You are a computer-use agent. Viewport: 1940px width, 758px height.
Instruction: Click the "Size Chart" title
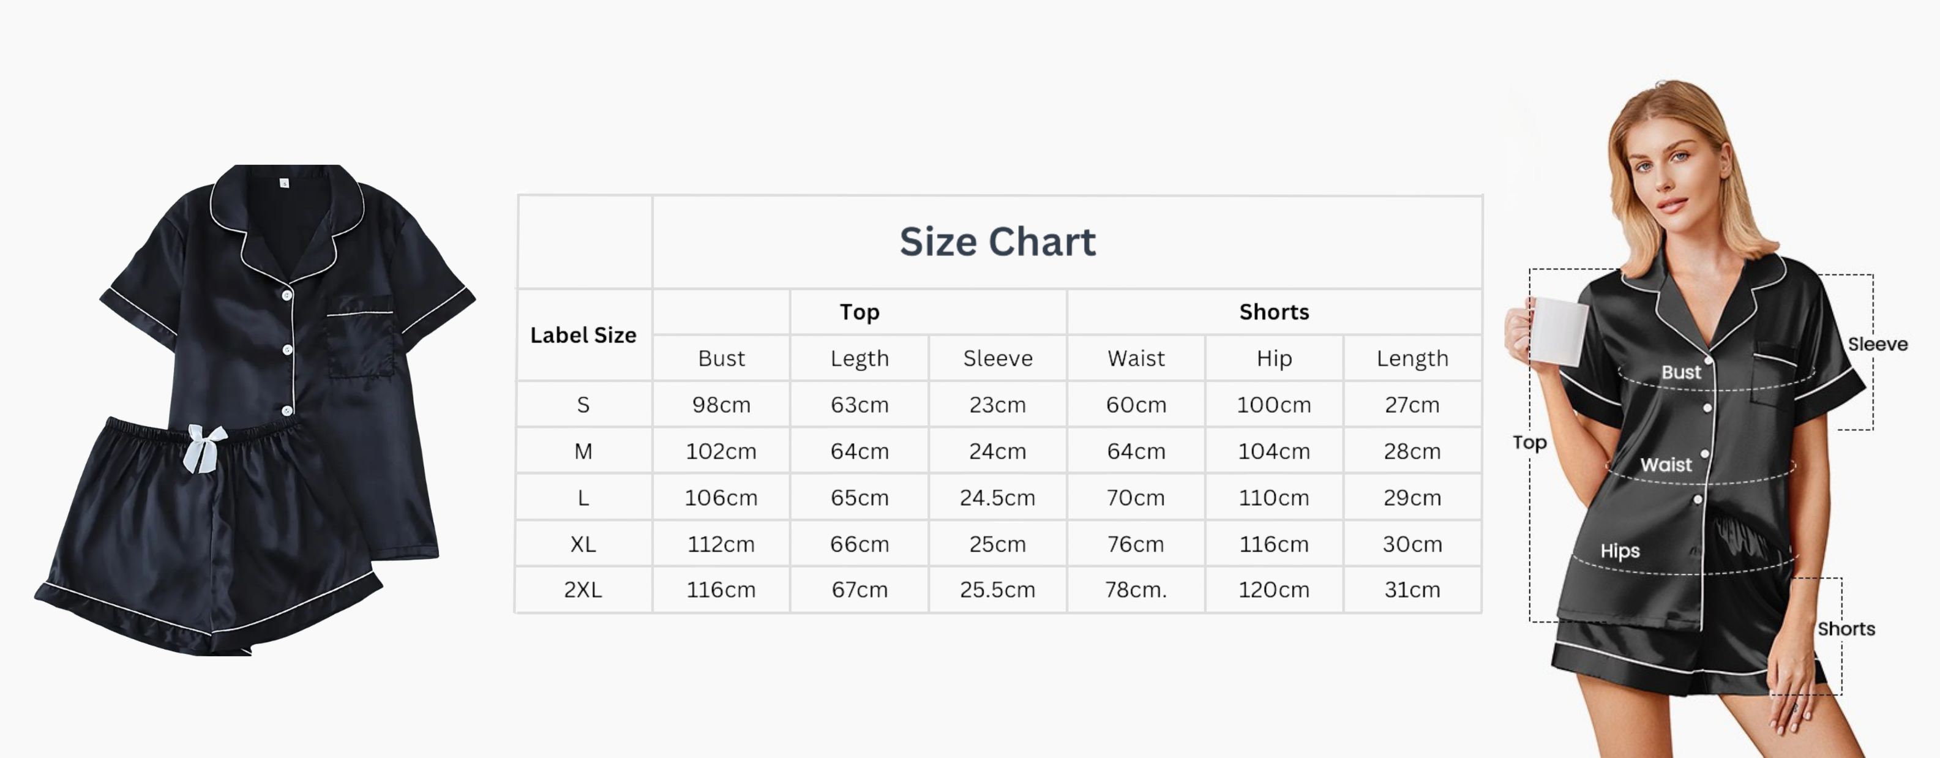997,242
